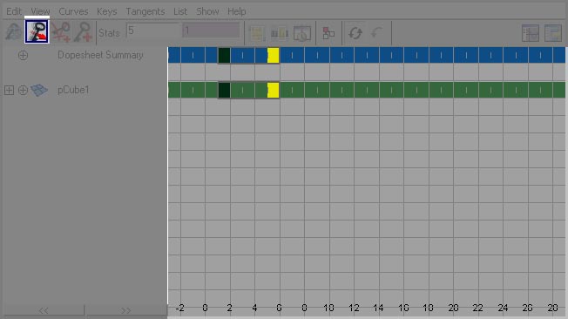Expand pCube1 circled plus channel toggle
The width and height of the screenshot is (568, 319).
(x=23, y=91)
